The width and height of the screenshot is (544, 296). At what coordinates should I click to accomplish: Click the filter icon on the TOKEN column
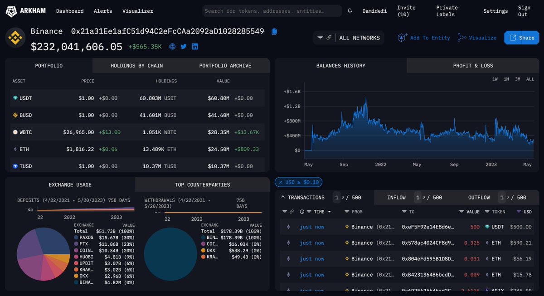point(487,212)
